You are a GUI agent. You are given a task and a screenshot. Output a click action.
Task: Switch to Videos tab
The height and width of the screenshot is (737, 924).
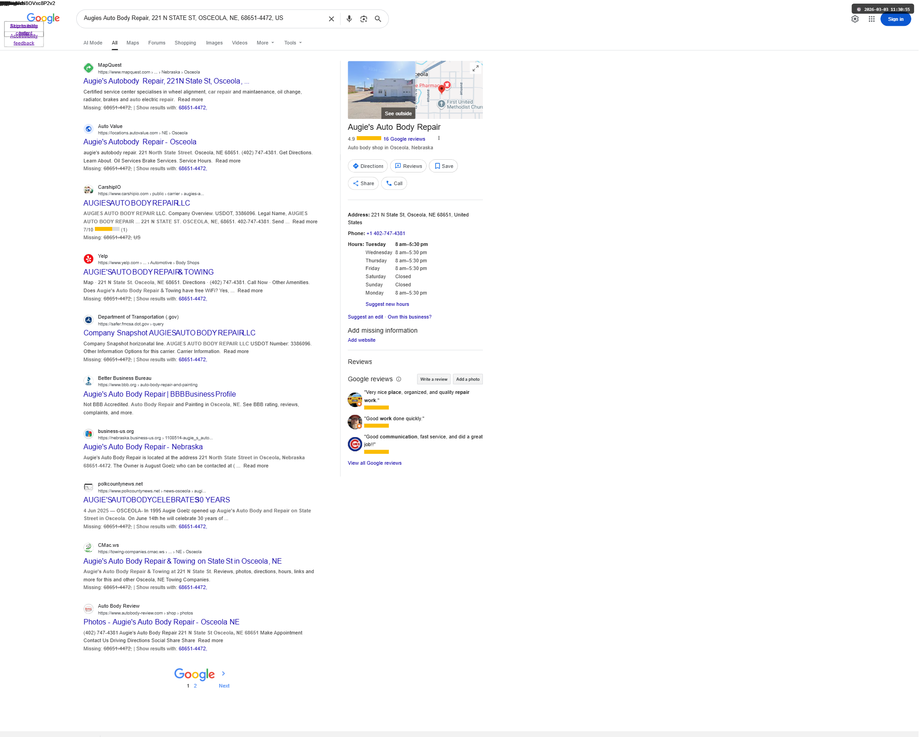[240, 43]
